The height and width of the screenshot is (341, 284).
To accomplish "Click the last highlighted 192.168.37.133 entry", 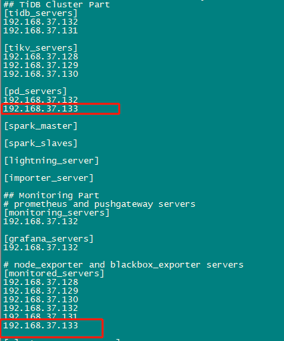I will [x=41, y=326].
